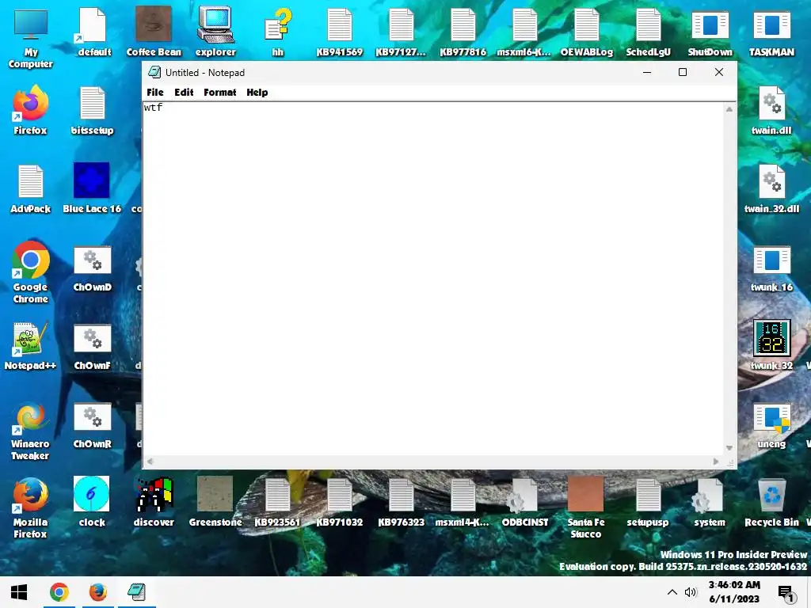Click the Notepad taskbar button
811x608 pixels.
pyautogui.click(x=136, y=592)
